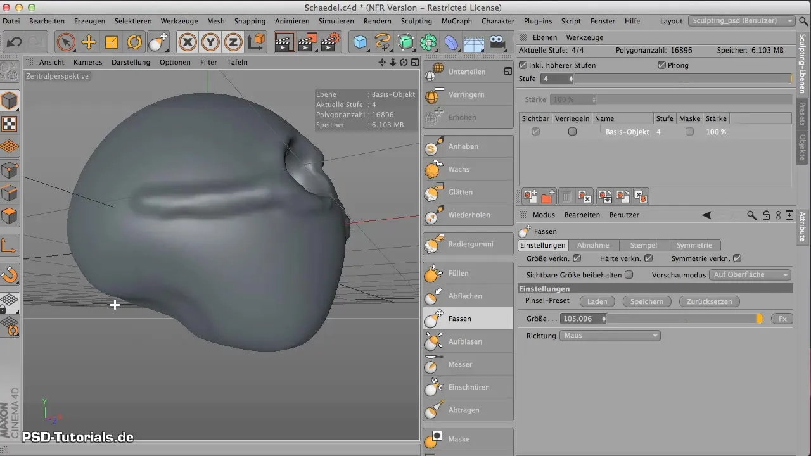Adjust the Stufe level slider

(x=684, y=79)
